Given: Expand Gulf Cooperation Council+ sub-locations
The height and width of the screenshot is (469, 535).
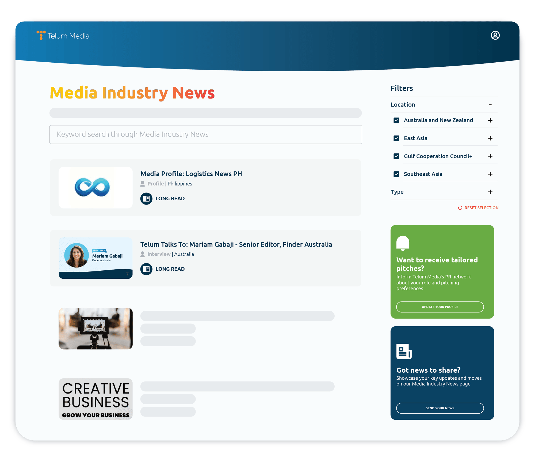Looking at the screenshot, I should pos(490,156).
